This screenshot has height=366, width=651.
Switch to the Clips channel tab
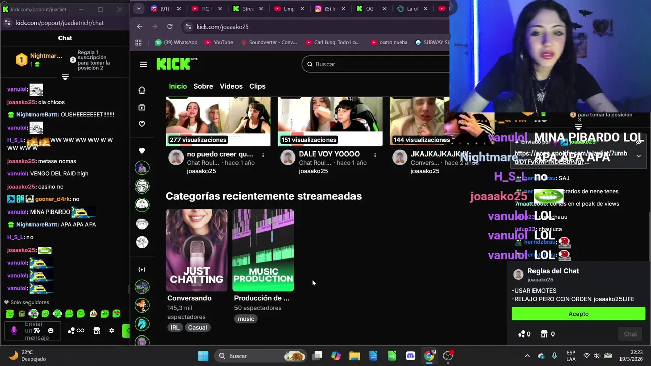click(x=257, y=86)
